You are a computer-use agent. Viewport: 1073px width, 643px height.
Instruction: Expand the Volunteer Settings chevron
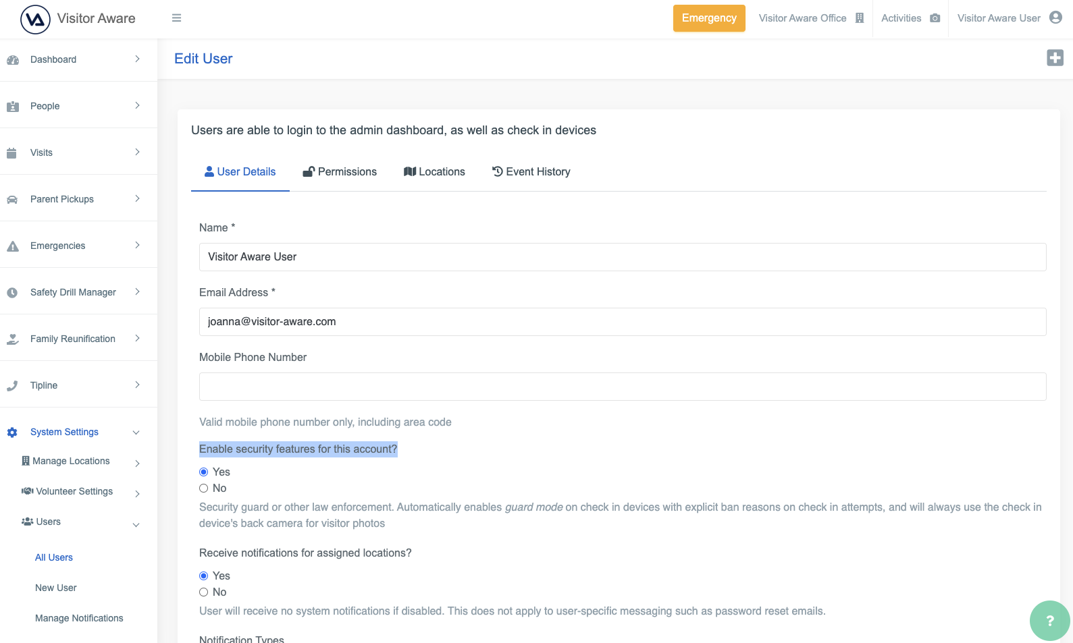tap(137, 493)
